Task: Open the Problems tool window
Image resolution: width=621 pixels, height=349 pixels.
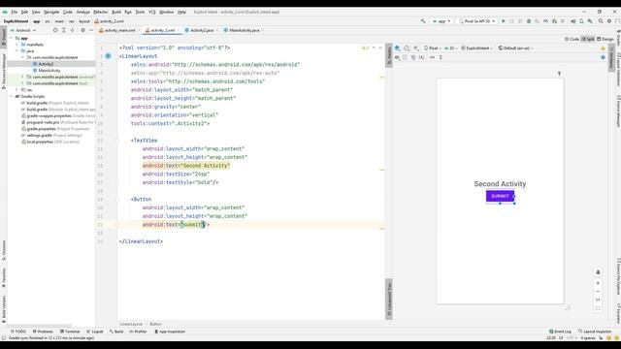Action: coord(43,332)
